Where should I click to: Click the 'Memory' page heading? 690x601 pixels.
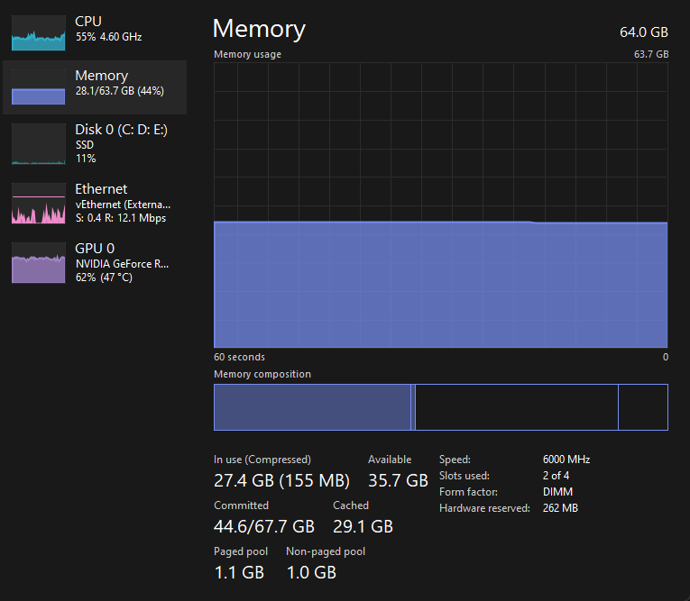coord(259,29)
